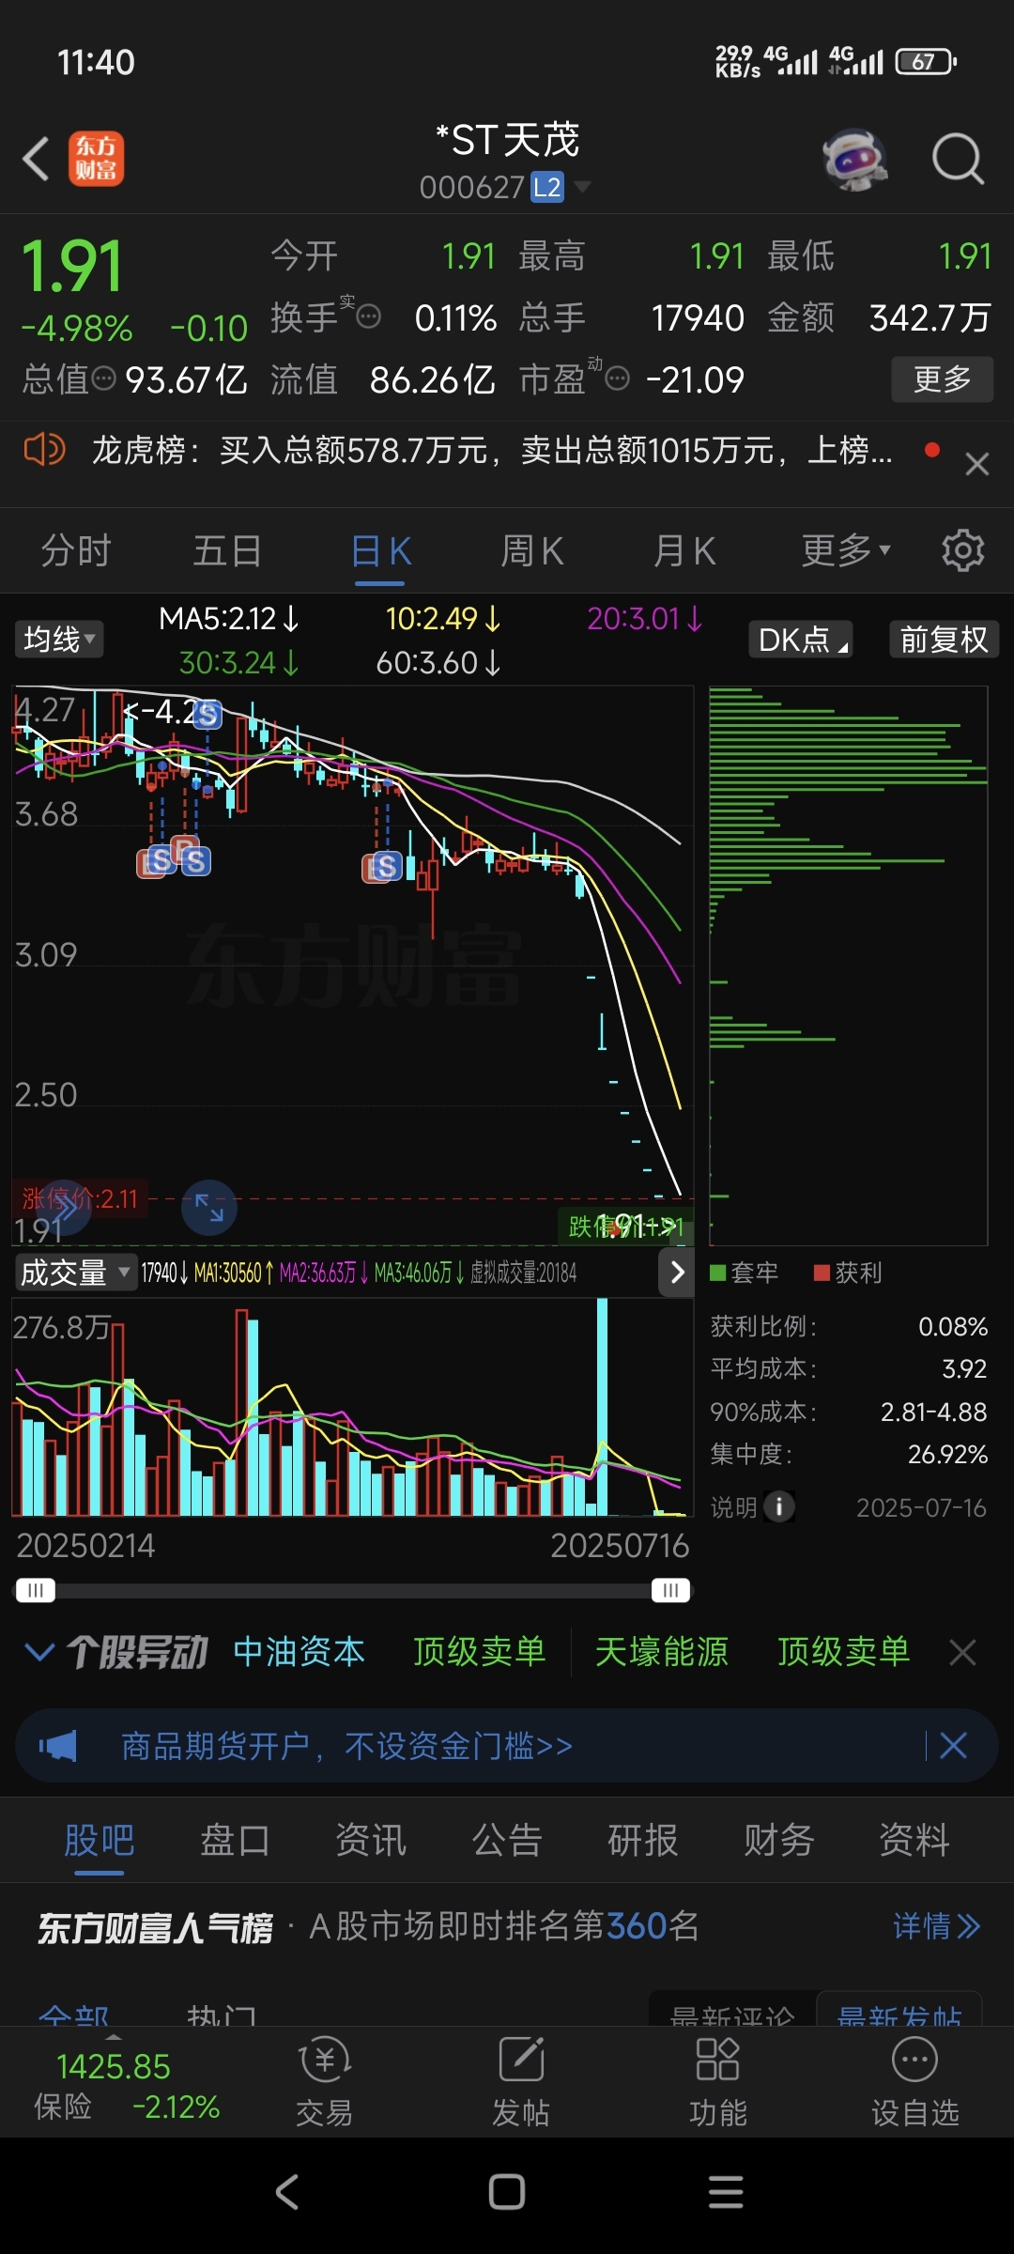Open the 均线 indicator dropdown
The width and height of the screenshot is (1014, 2254).
coord(59,640)
